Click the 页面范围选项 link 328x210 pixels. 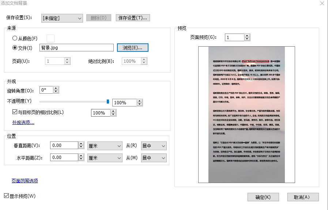pyautogui.click(x=24, y=180)
